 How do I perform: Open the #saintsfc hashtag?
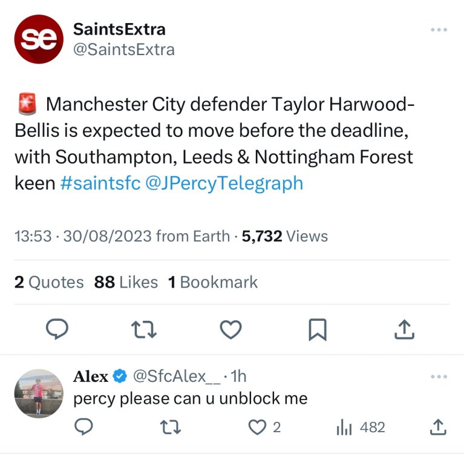(100, 183)
